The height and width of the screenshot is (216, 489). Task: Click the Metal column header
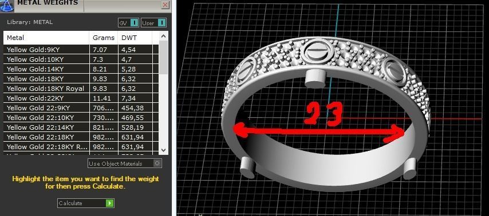tap(46, 38)
